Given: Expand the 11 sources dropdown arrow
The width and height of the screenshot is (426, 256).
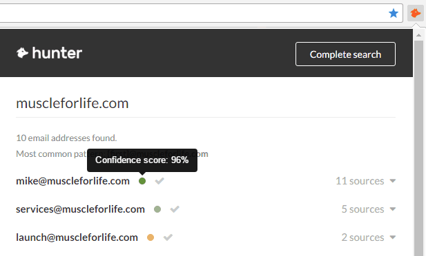Looking at the screenshot, I should point(393,181).
